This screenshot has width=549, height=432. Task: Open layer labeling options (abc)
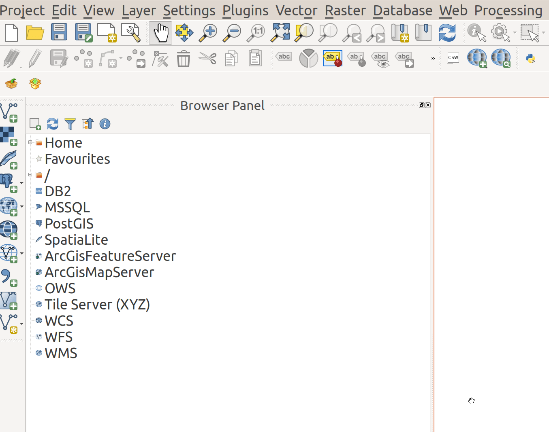[284, 57]
